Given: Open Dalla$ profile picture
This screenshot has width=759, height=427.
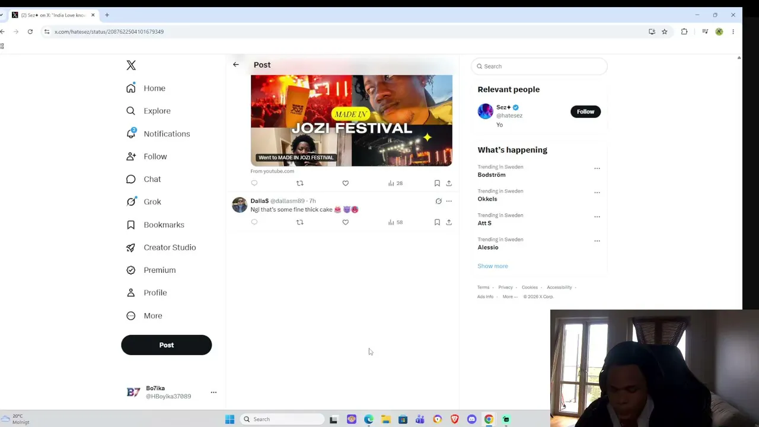Looking at the screenshot, I should (x=240, y=205).
